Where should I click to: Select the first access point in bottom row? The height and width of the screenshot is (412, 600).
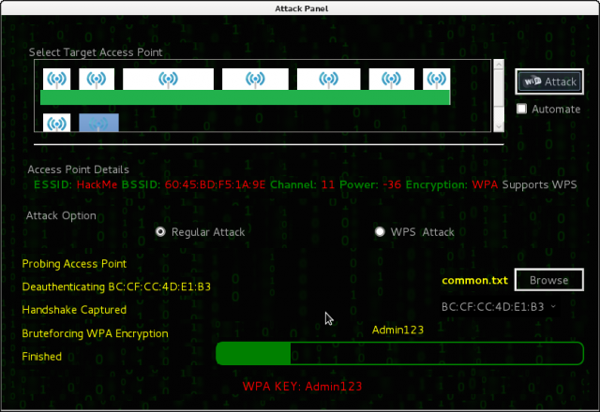(57, 123)
